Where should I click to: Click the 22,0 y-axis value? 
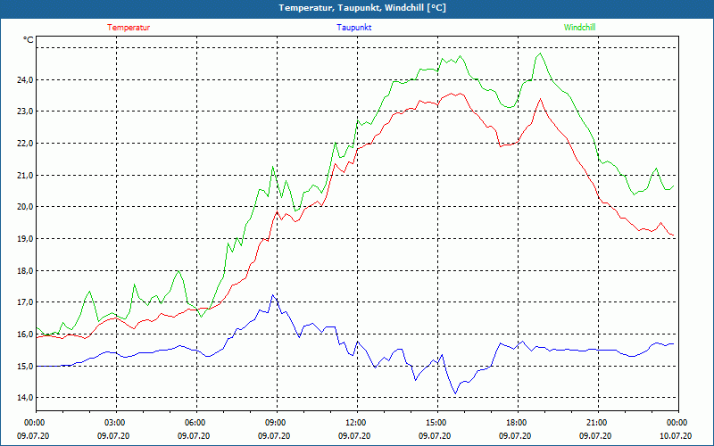(x=26, y=144)
